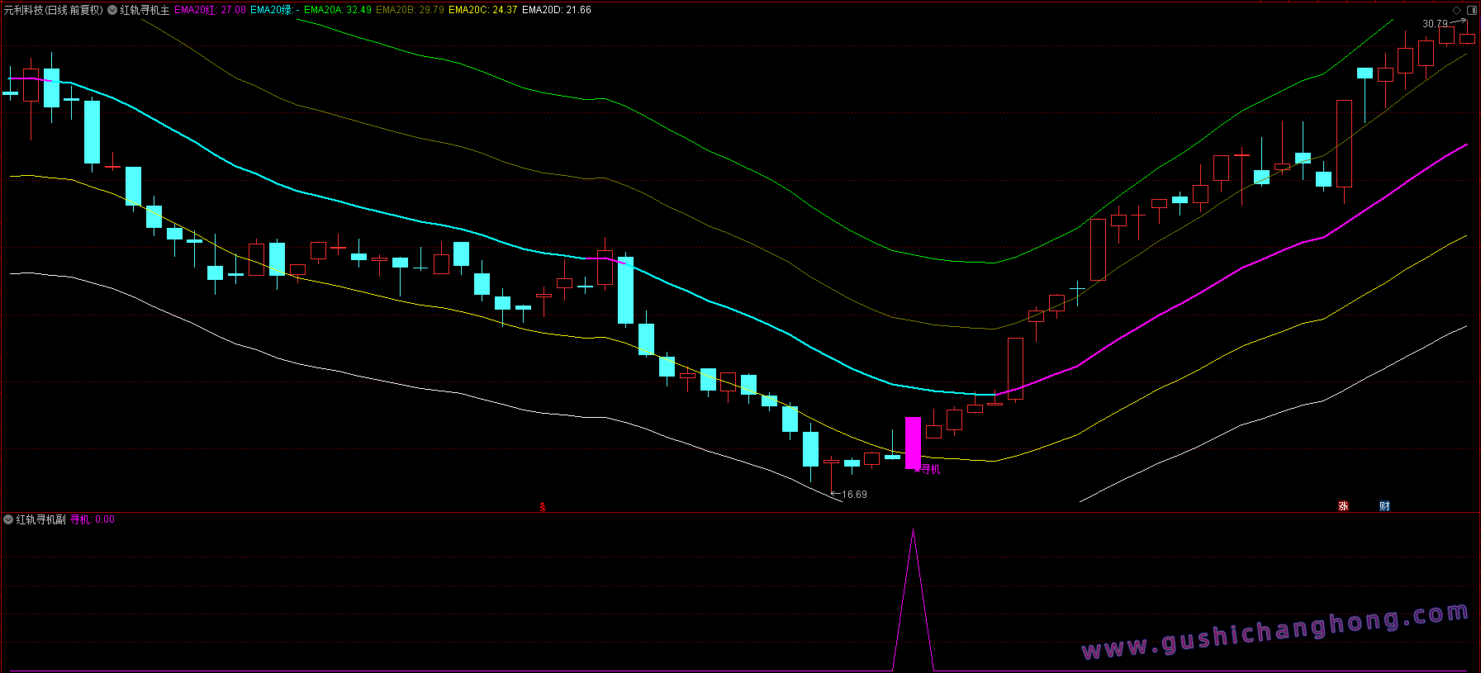This screenshot has height=673, width=1481.
Task: Click the 元利科技(日线,前复权) chart title
Action: pos(54,10)
